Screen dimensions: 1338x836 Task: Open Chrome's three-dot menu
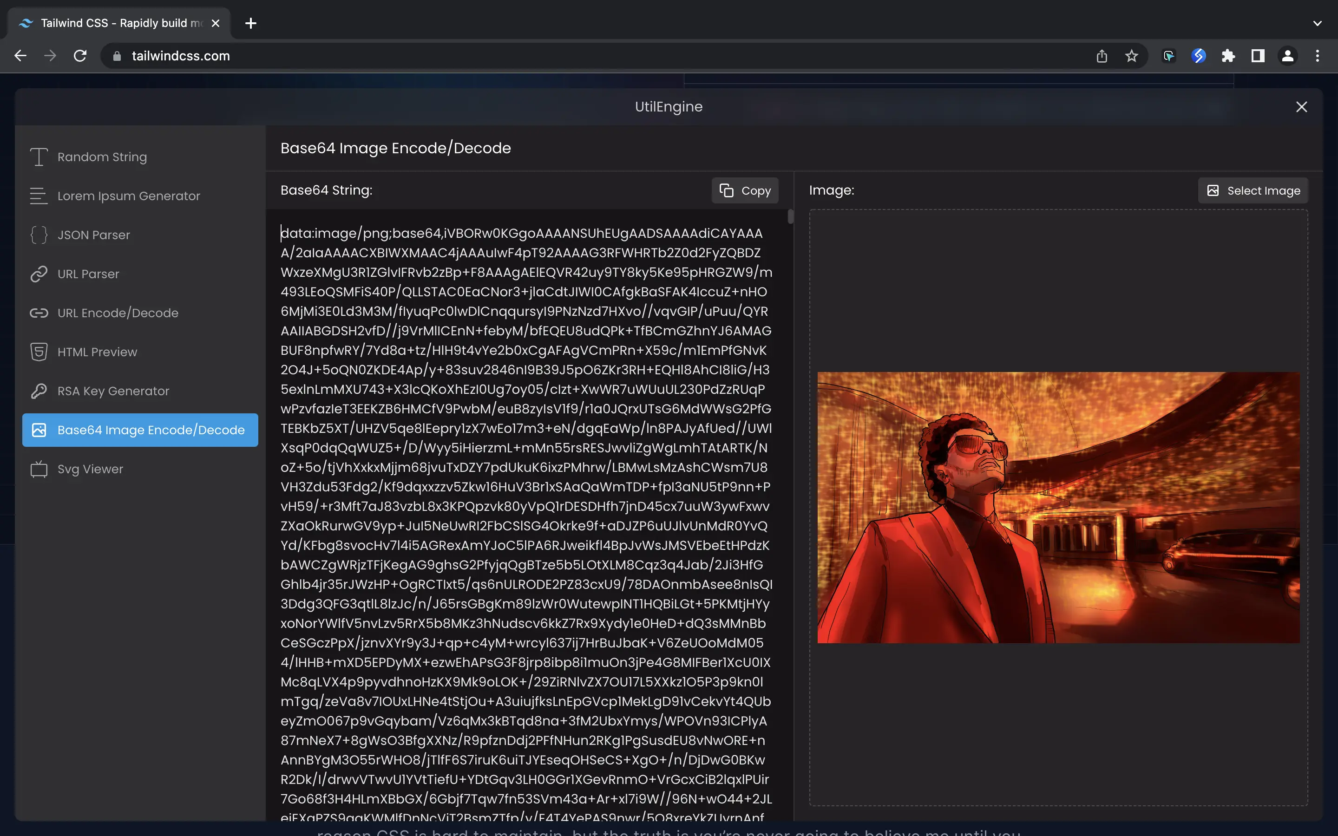coord(1317,56)
